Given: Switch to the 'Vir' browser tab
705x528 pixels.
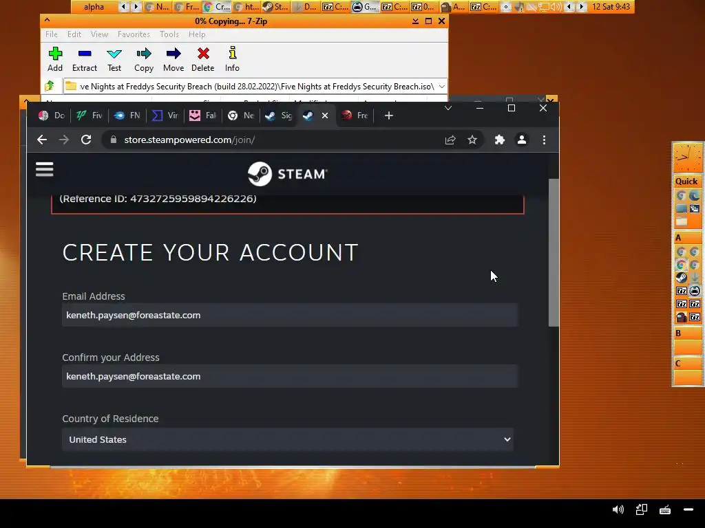Looking at the screenshot, I should (165, 115).
